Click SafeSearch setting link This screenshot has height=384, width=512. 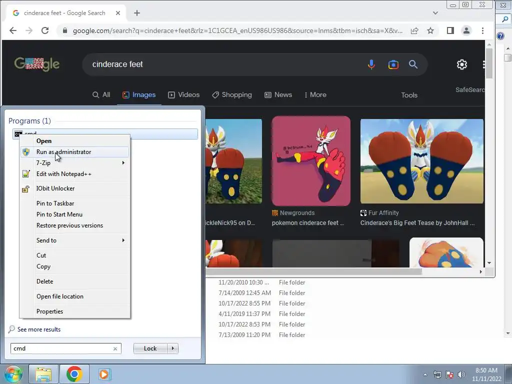click(x=470, y=90)
